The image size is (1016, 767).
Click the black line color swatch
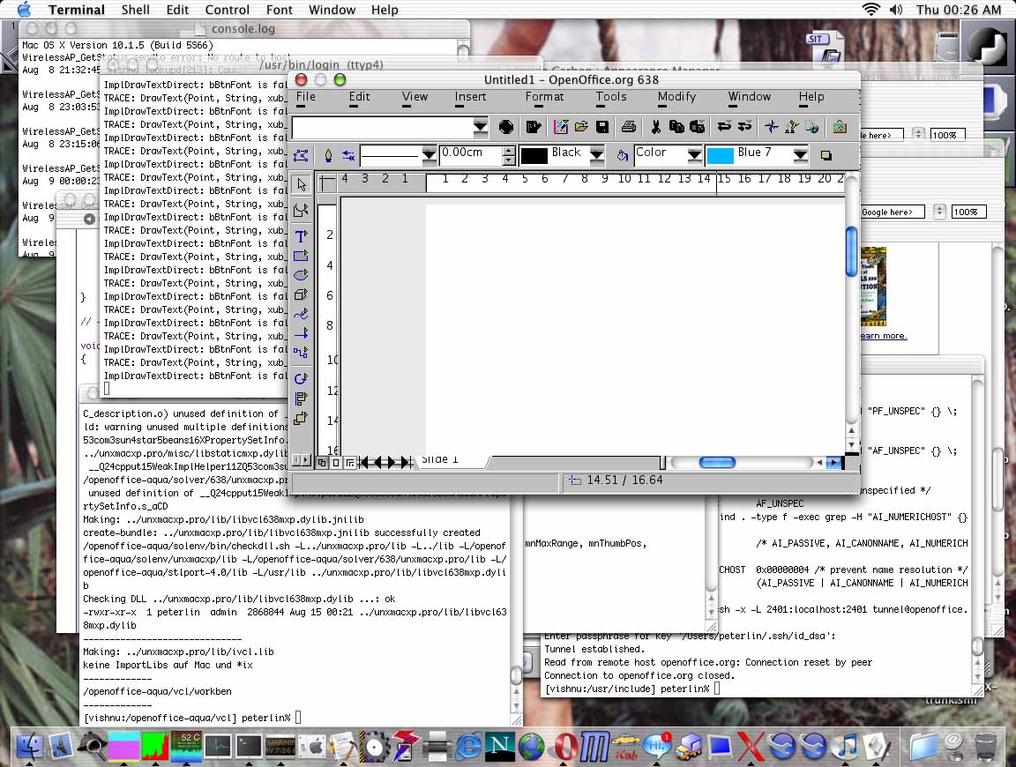534,155
